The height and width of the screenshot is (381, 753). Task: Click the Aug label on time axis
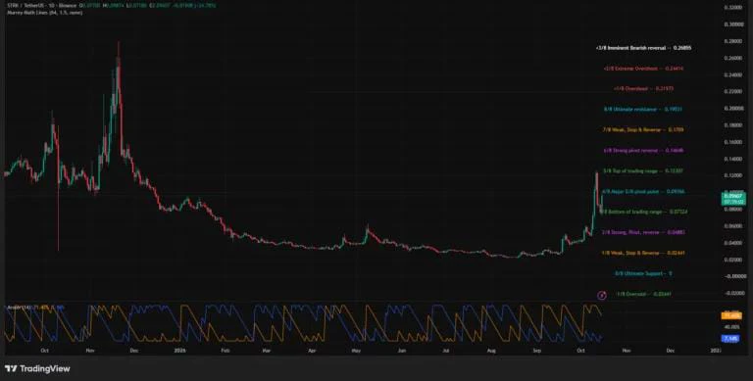492,351
